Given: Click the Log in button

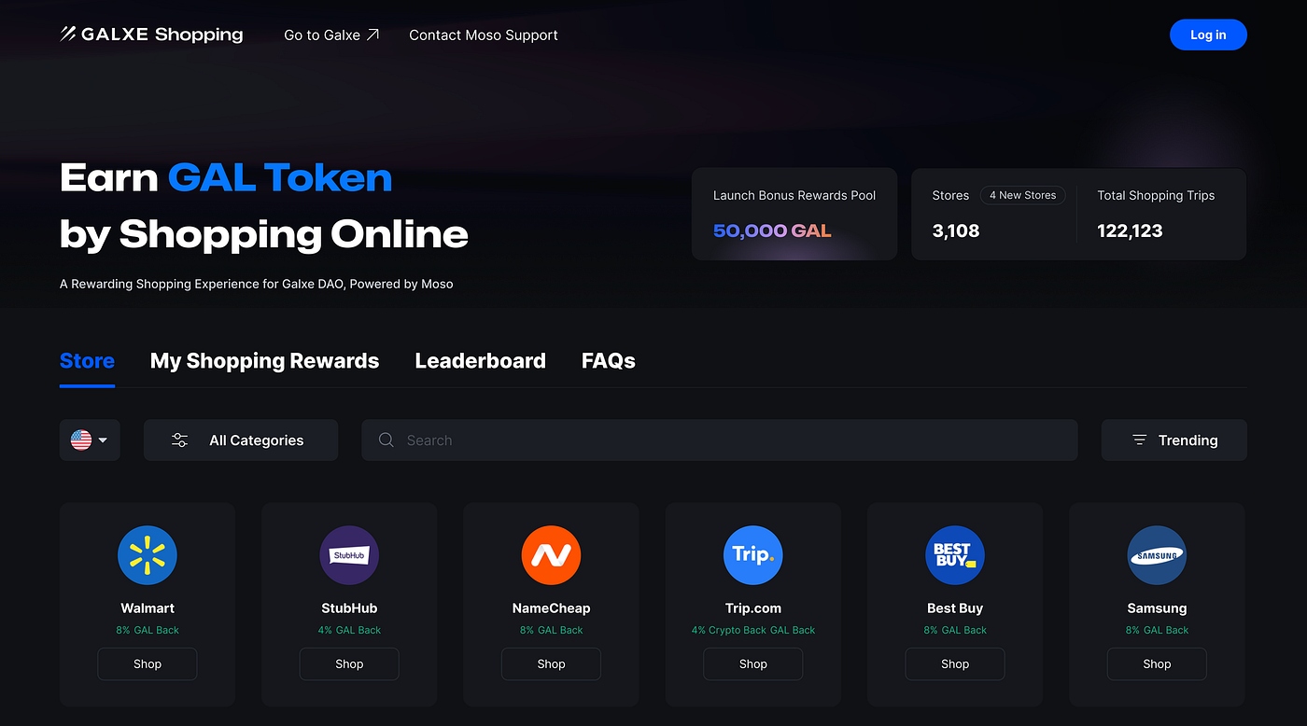Looking at the screenshot, I should point(1208,35).
